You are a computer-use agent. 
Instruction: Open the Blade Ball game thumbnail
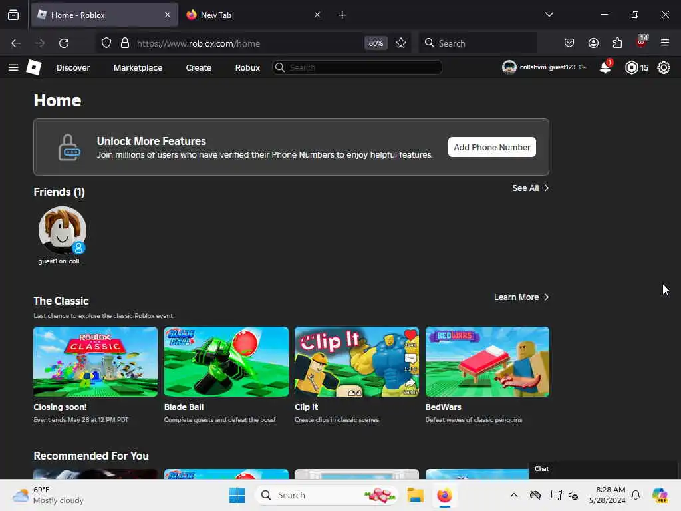[x=226, y=361]
